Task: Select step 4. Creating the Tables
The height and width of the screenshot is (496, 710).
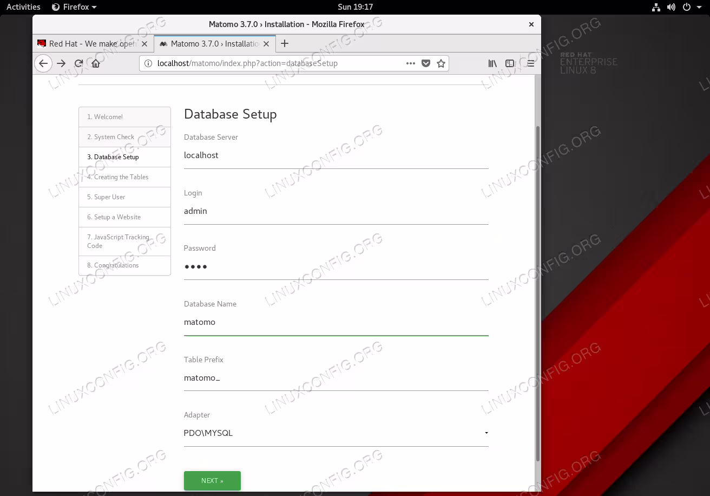Action: click(x=124, y=177)
